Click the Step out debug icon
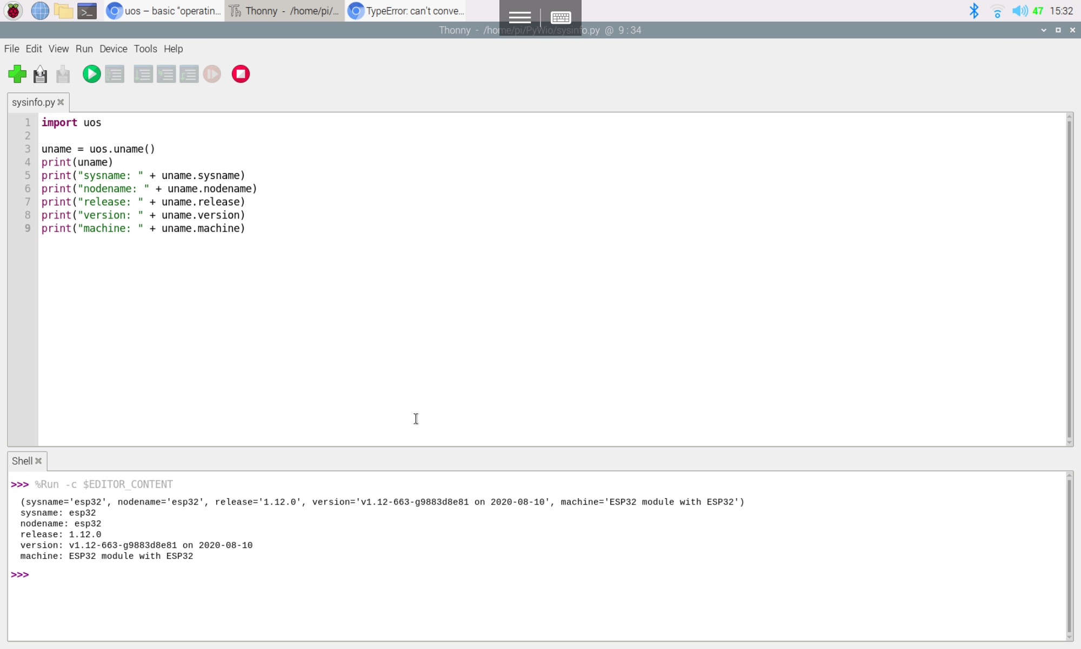 click(x=189, y=74)
